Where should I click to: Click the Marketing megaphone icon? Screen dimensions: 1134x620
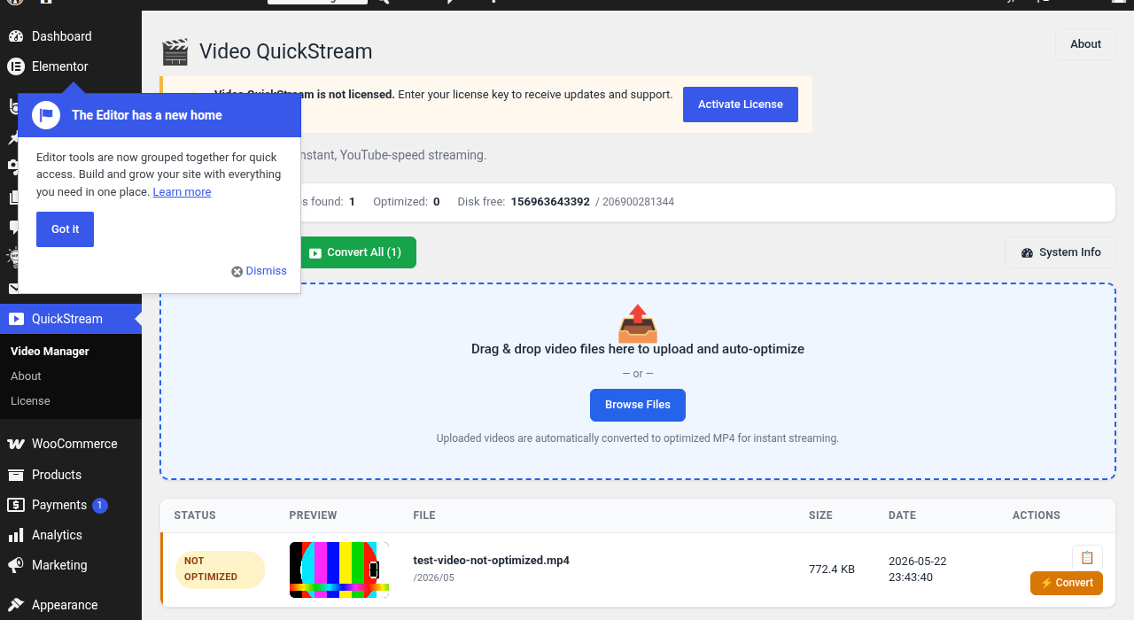pos(15,565)
